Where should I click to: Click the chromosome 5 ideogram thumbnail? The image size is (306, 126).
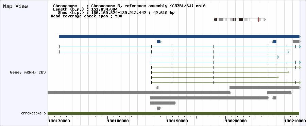(240, 19)
